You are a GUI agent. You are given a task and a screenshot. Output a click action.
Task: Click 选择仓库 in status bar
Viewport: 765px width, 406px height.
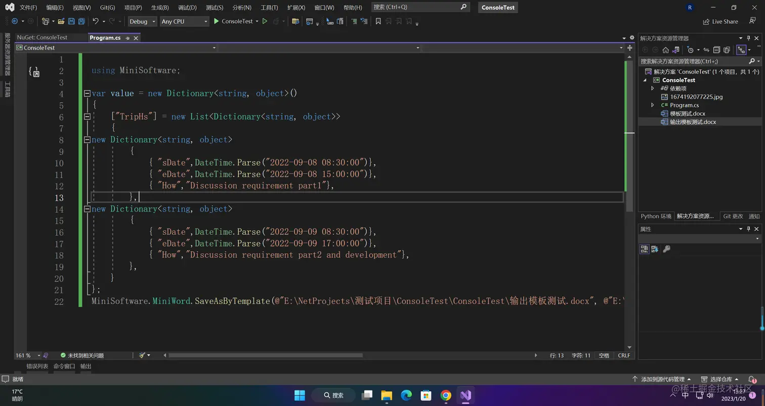720,379
